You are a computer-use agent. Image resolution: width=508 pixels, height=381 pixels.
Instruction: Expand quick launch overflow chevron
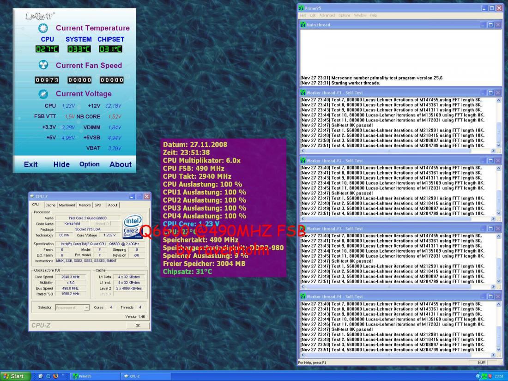(64, 375)
